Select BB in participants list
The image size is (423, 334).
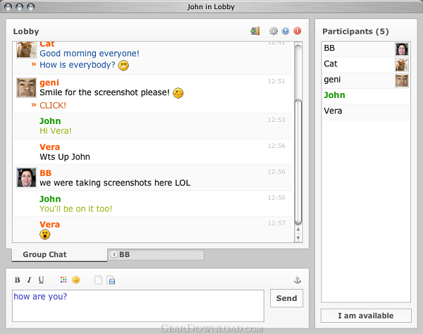365,49
